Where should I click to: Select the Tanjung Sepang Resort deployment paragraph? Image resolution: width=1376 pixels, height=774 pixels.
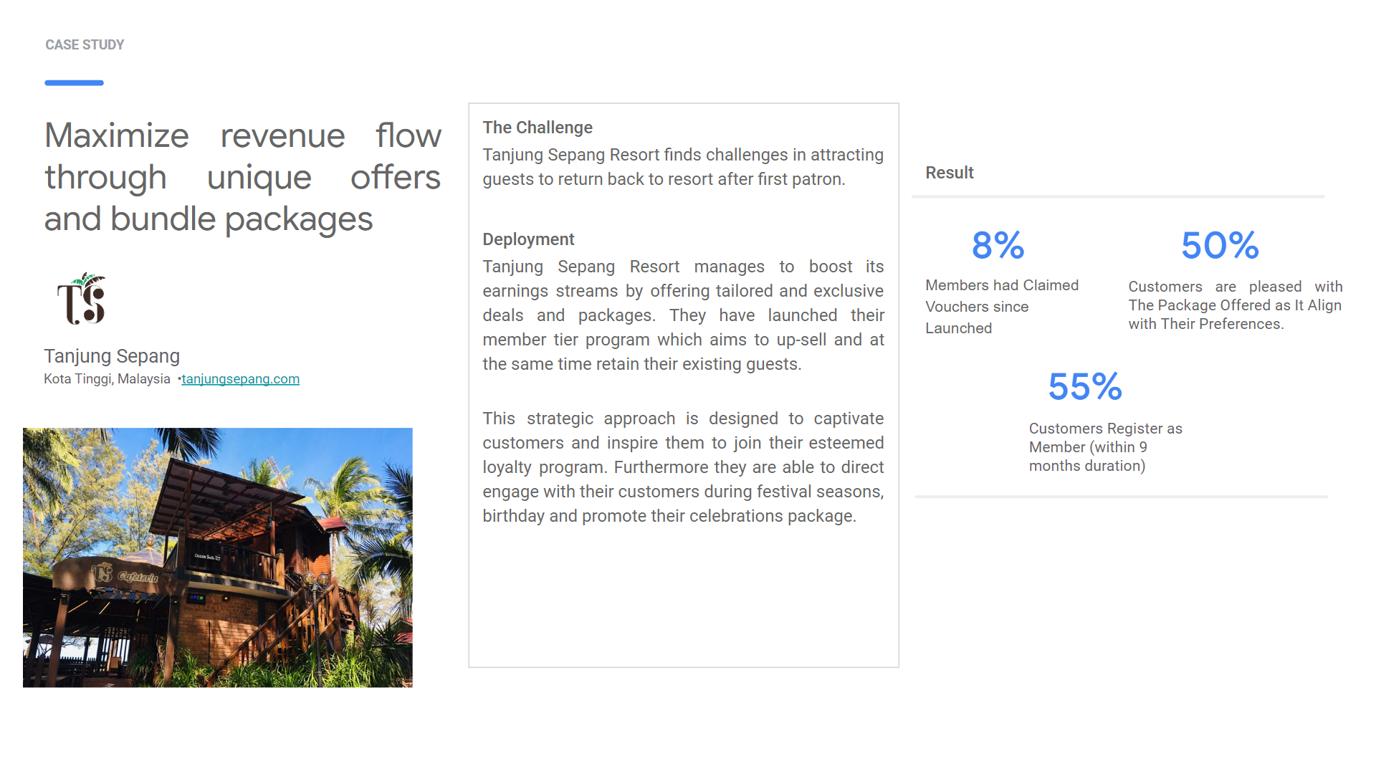pos(683,315)
